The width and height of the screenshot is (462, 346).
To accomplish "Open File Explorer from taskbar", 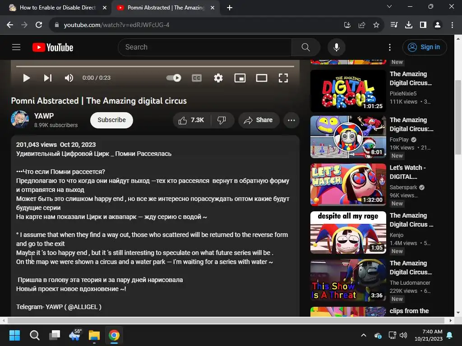I will (94, 335).
